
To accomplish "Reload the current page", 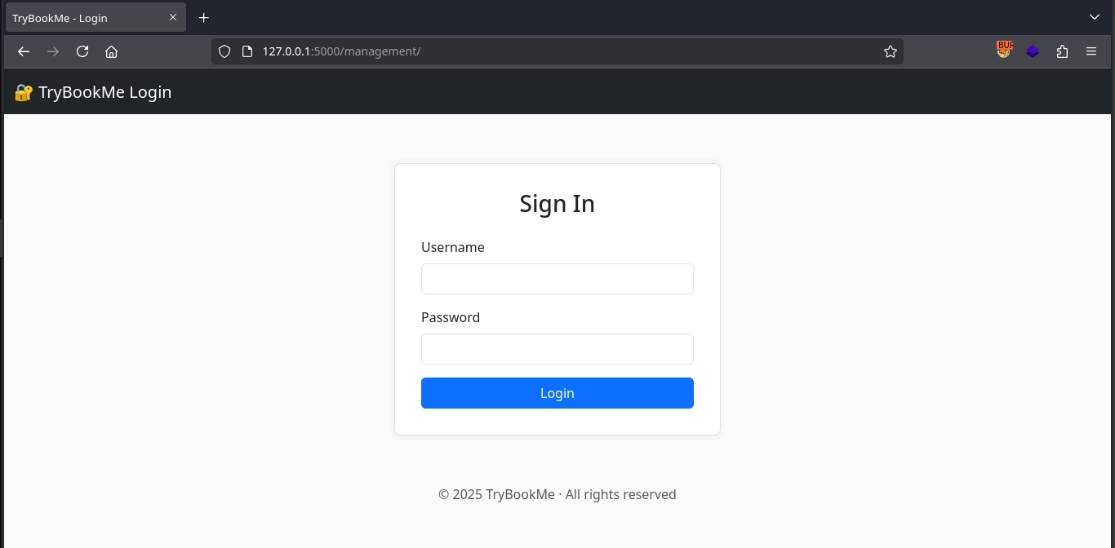I will (82, 51).
